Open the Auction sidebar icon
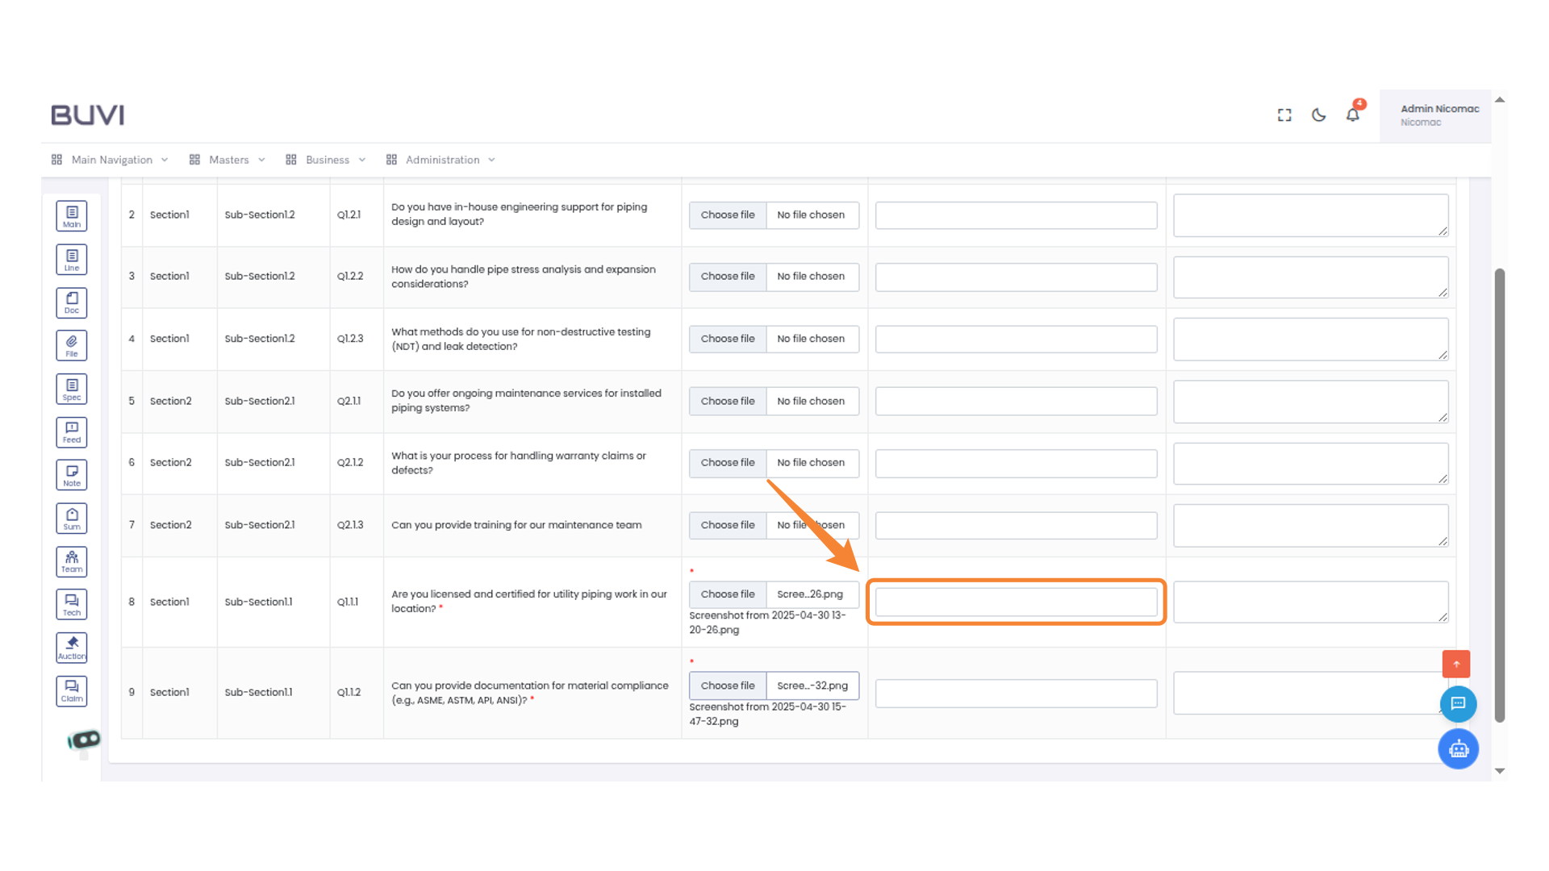Viewport: 1549px width, 871px height. (x=72, y=648)
